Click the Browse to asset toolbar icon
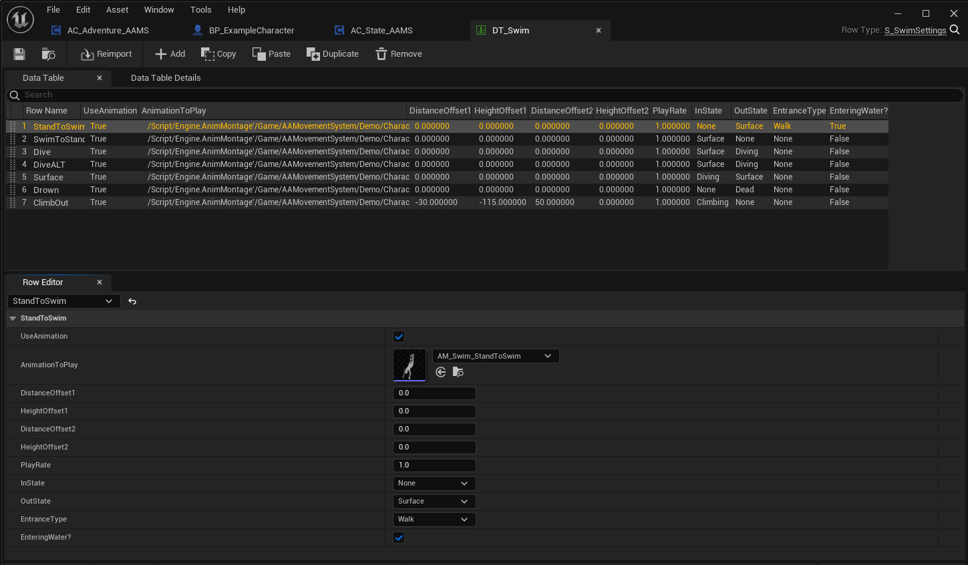Viewport: 968px width, 565px height. pyautogui.click(x=48, y=54)
